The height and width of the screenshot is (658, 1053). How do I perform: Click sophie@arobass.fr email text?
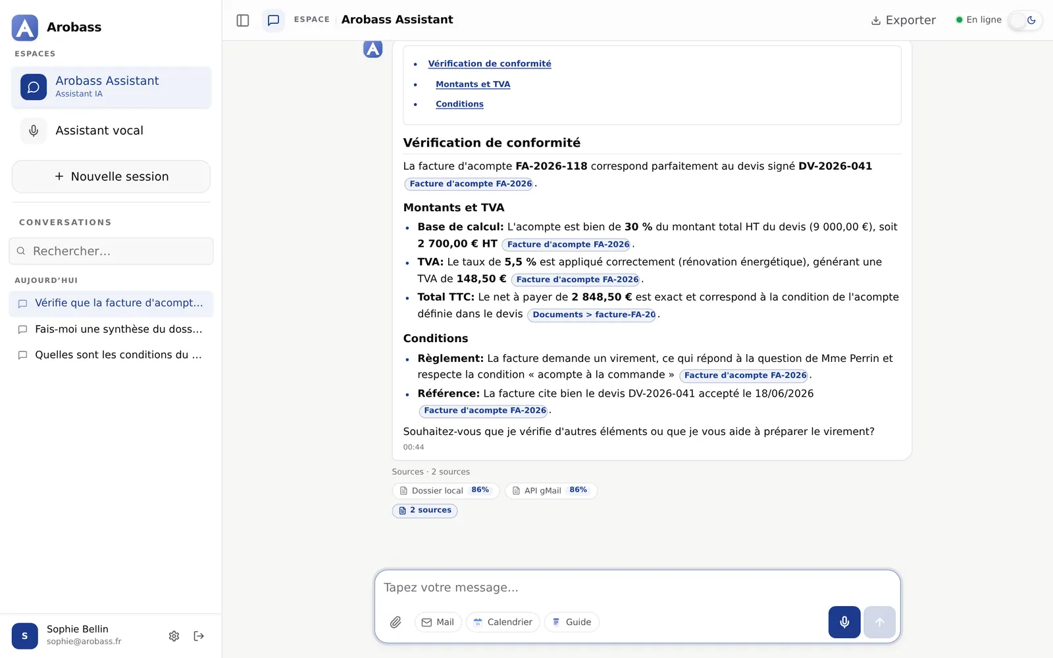(x=84, y=642)
